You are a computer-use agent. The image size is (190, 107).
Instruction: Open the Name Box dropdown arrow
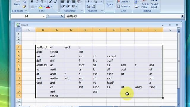click(44, 16)
